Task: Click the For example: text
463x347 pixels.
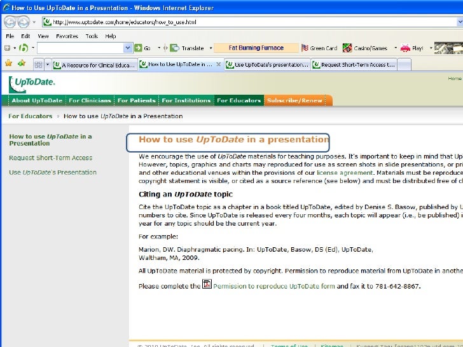Action: click(x=158, y=236)
